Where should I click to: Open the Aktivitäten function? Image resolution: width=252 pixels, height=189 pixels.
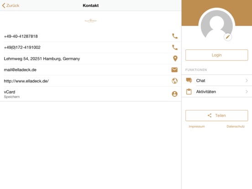217,92
